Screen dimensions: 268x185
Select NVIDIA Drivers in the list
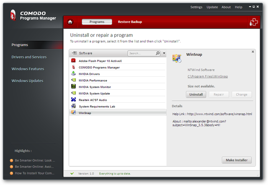click(x=118, y=73)
